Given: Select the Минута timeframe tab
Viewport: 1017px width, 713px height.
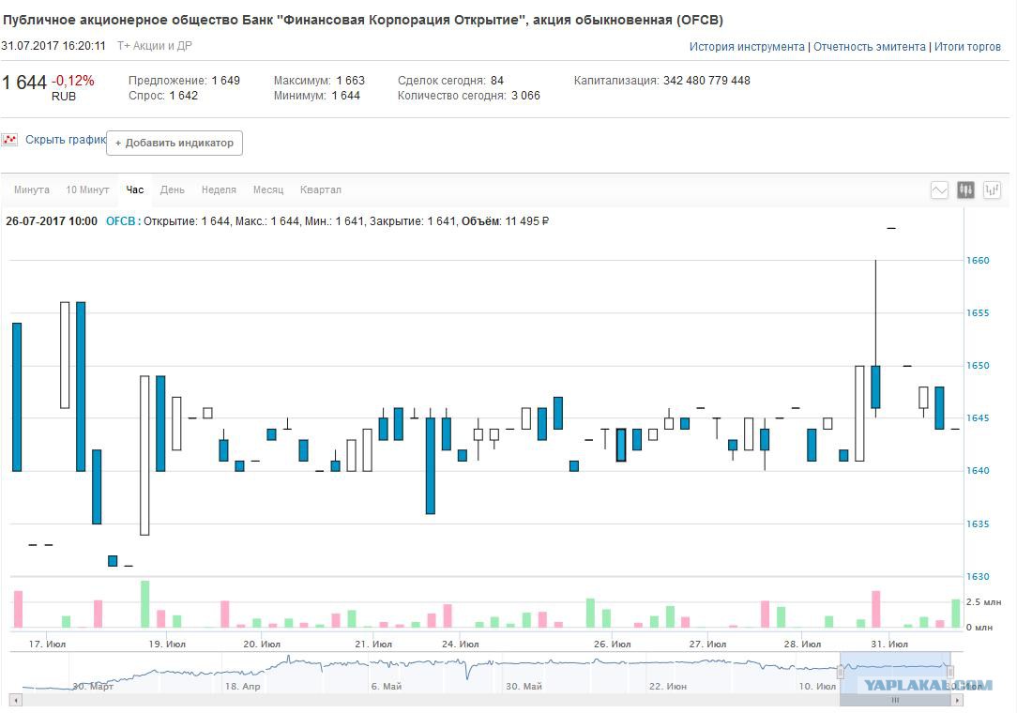Looking at the screenshot, I should pyautogui.click(x=32, y=190).
